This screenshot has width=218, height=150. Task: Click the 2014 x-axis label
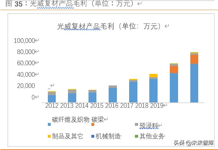coord(82,106)
